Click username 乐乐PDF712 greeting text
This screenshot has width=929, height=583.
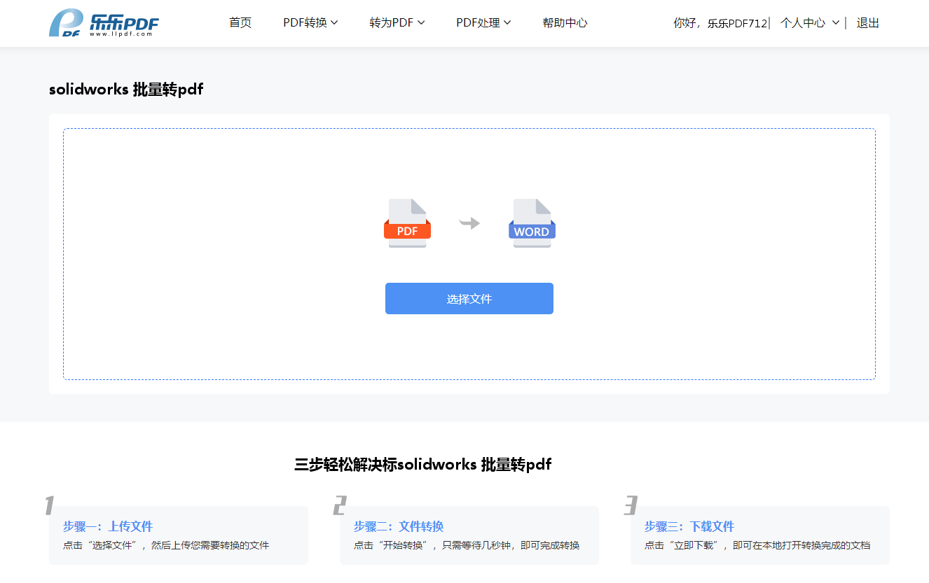point(737,23)
